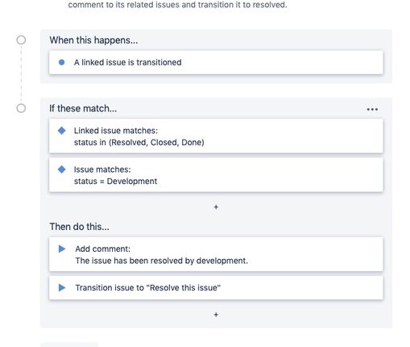The height and width of the screenshot is (347, 410).
Task: Open the Linked issue matches status condition
Action: tap(216, 136)
